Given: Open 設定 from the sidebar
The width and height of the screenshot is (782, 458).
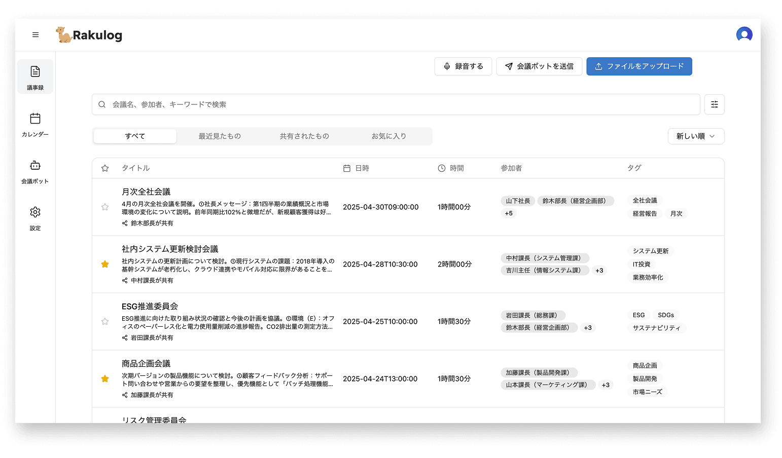Looking at the screenshot, I should (x=35, y=218).
